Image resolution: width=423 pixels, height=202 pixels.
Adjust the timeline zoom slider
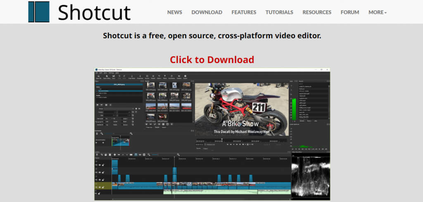coord(155,155)
